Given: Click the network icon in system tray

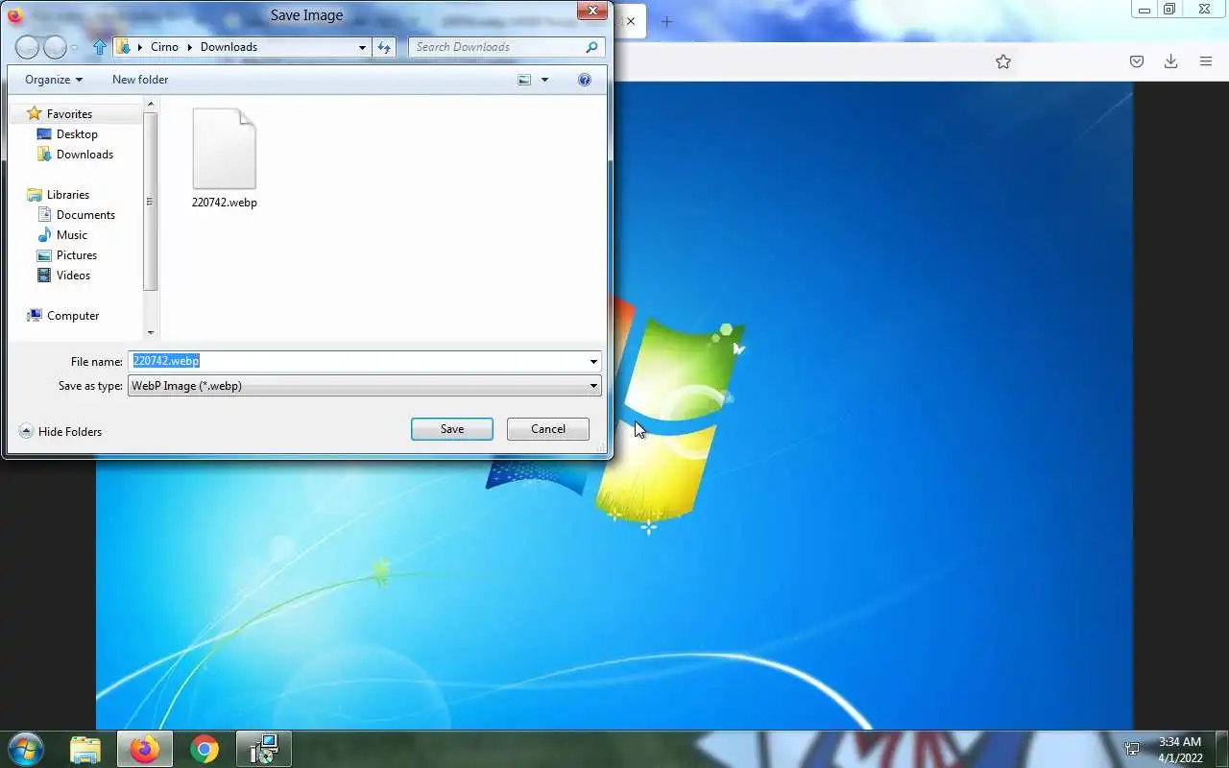Looking at the screenshot, I should coord(1133,749).
